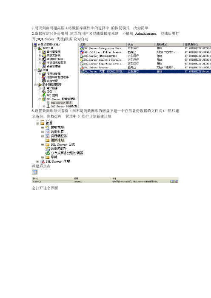Select SQL Server Reporting Service row
211x298 pixels.
pos(145,64)
